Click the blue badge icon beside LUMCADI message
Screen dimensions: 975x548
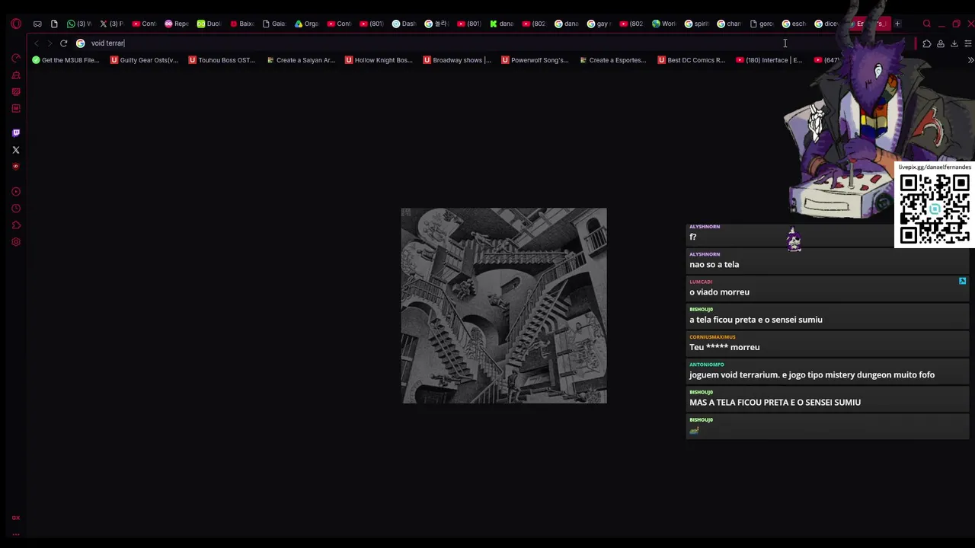coord(963,281)
